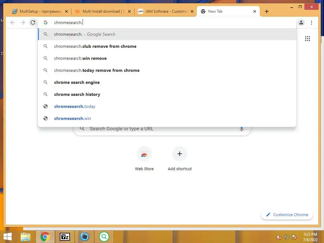Close the JAM Software tab

click(192, 11)
